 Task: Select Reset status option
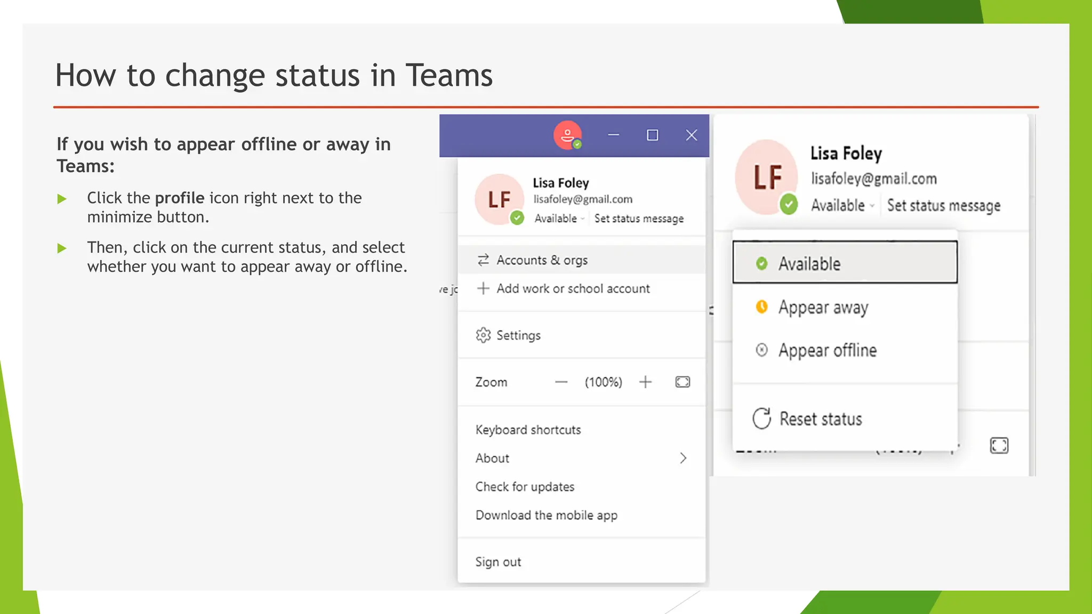(845, 419)
